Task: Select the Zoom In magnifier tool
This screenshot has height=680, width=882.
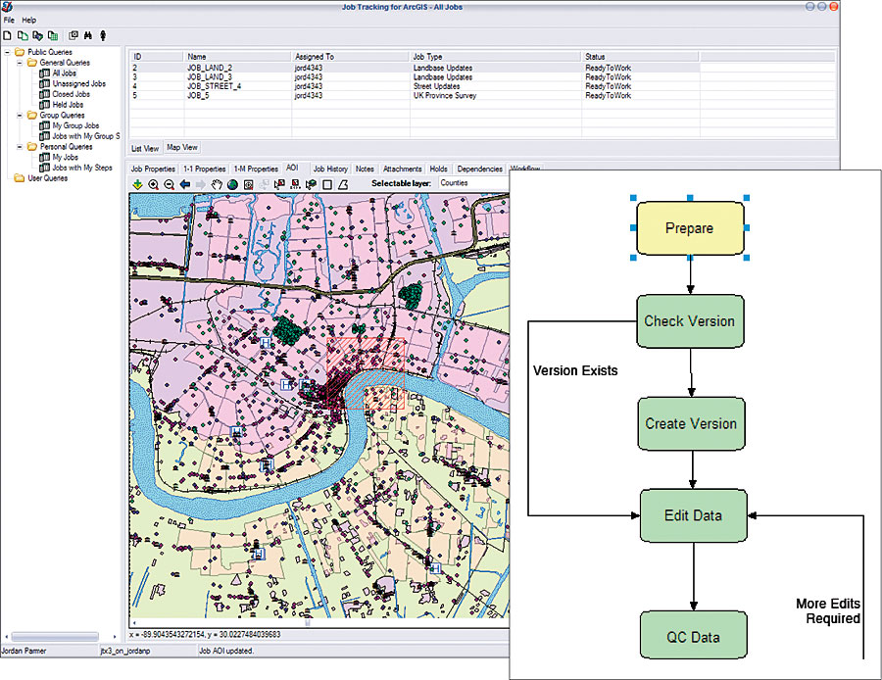Action: point(153,184)
